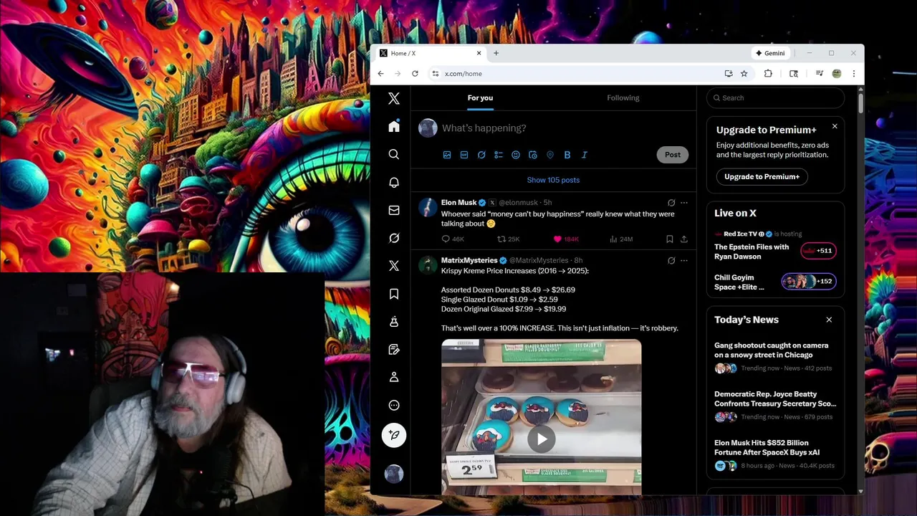The image size is (917, 516).
Task: Toggle bold text in the composer
Action: pyautogui.click(x=567, y=155)
